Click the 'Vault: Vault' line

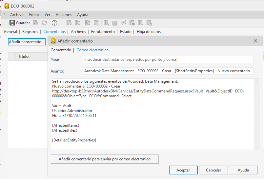click(62, 106)
